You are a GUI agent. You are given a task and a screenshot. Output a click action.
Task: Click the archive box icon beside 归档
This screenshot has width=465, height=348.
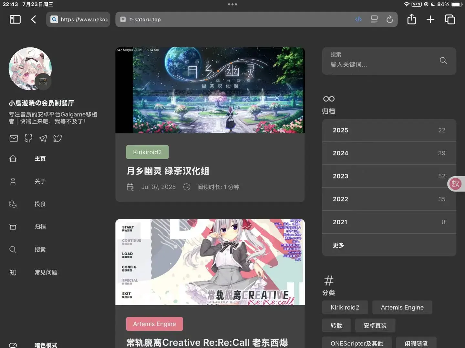point(13,227)
